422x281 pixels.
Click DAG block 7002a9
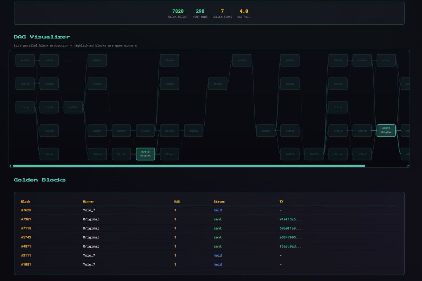[x=338, y=60]
